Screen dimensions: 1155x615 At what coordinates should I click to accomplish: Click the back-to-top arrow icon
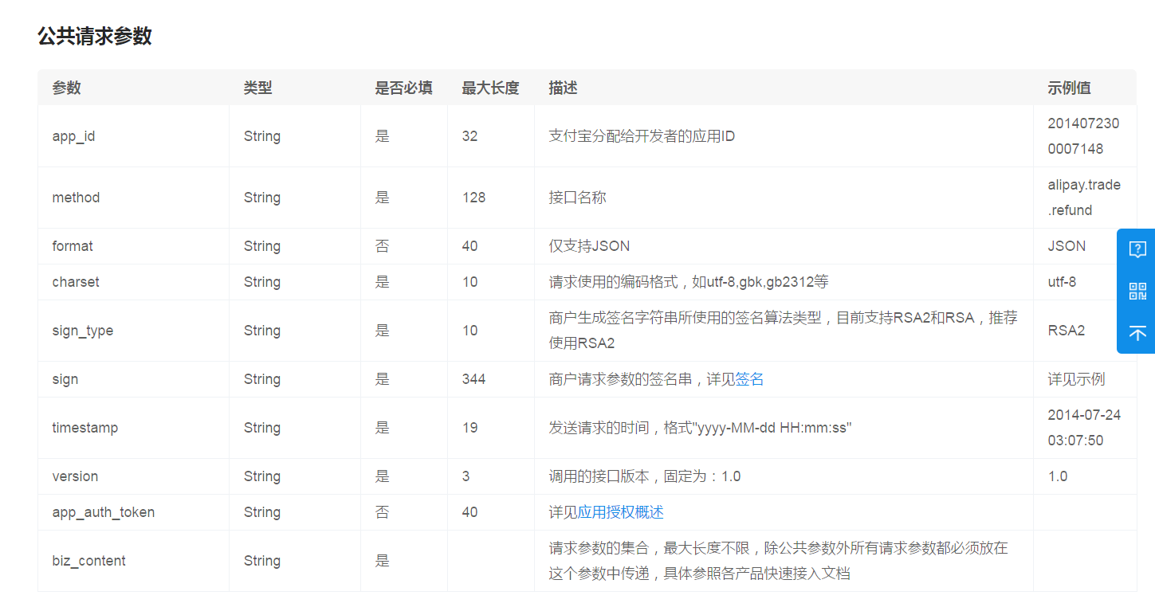(x=1137, y=333)
